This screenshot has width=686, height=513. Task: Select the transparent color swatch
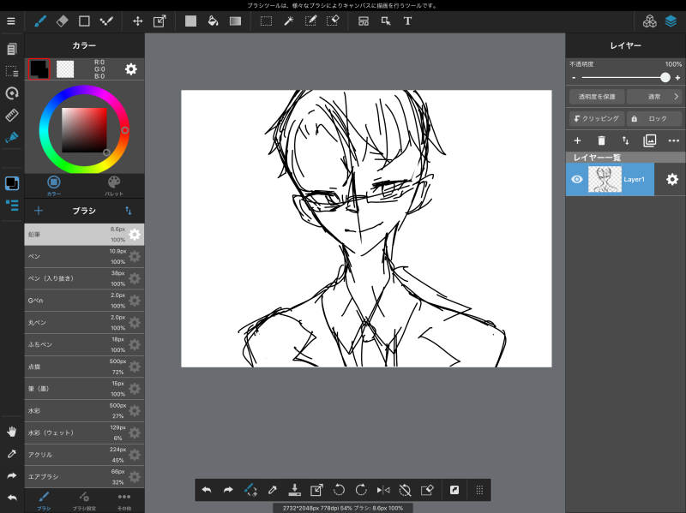65,69
